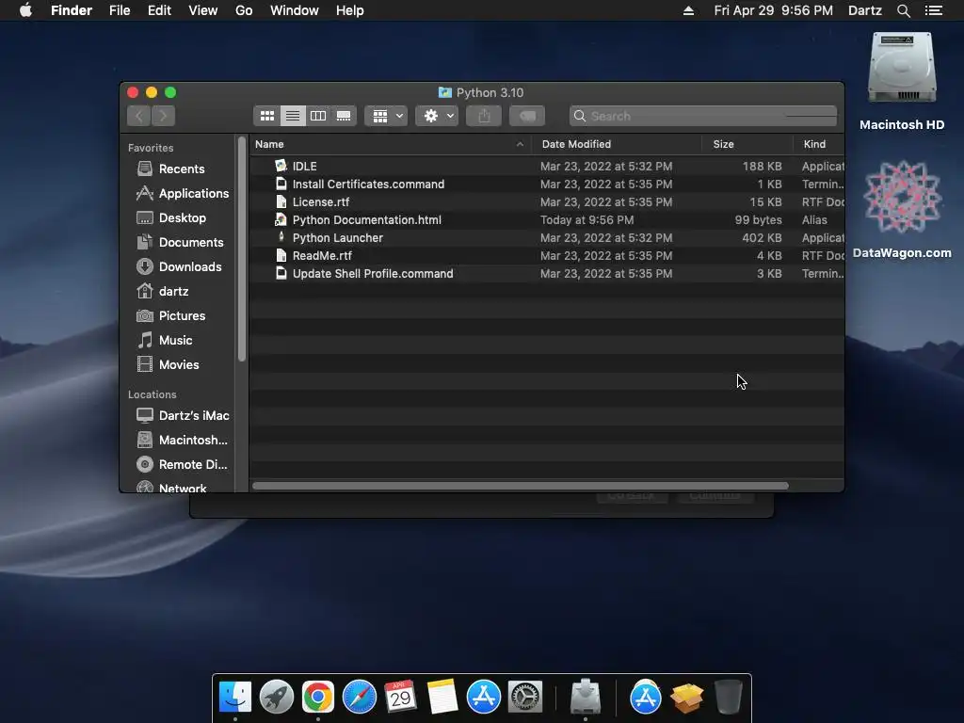Go back with the left arrow button

tap(139, 116)
